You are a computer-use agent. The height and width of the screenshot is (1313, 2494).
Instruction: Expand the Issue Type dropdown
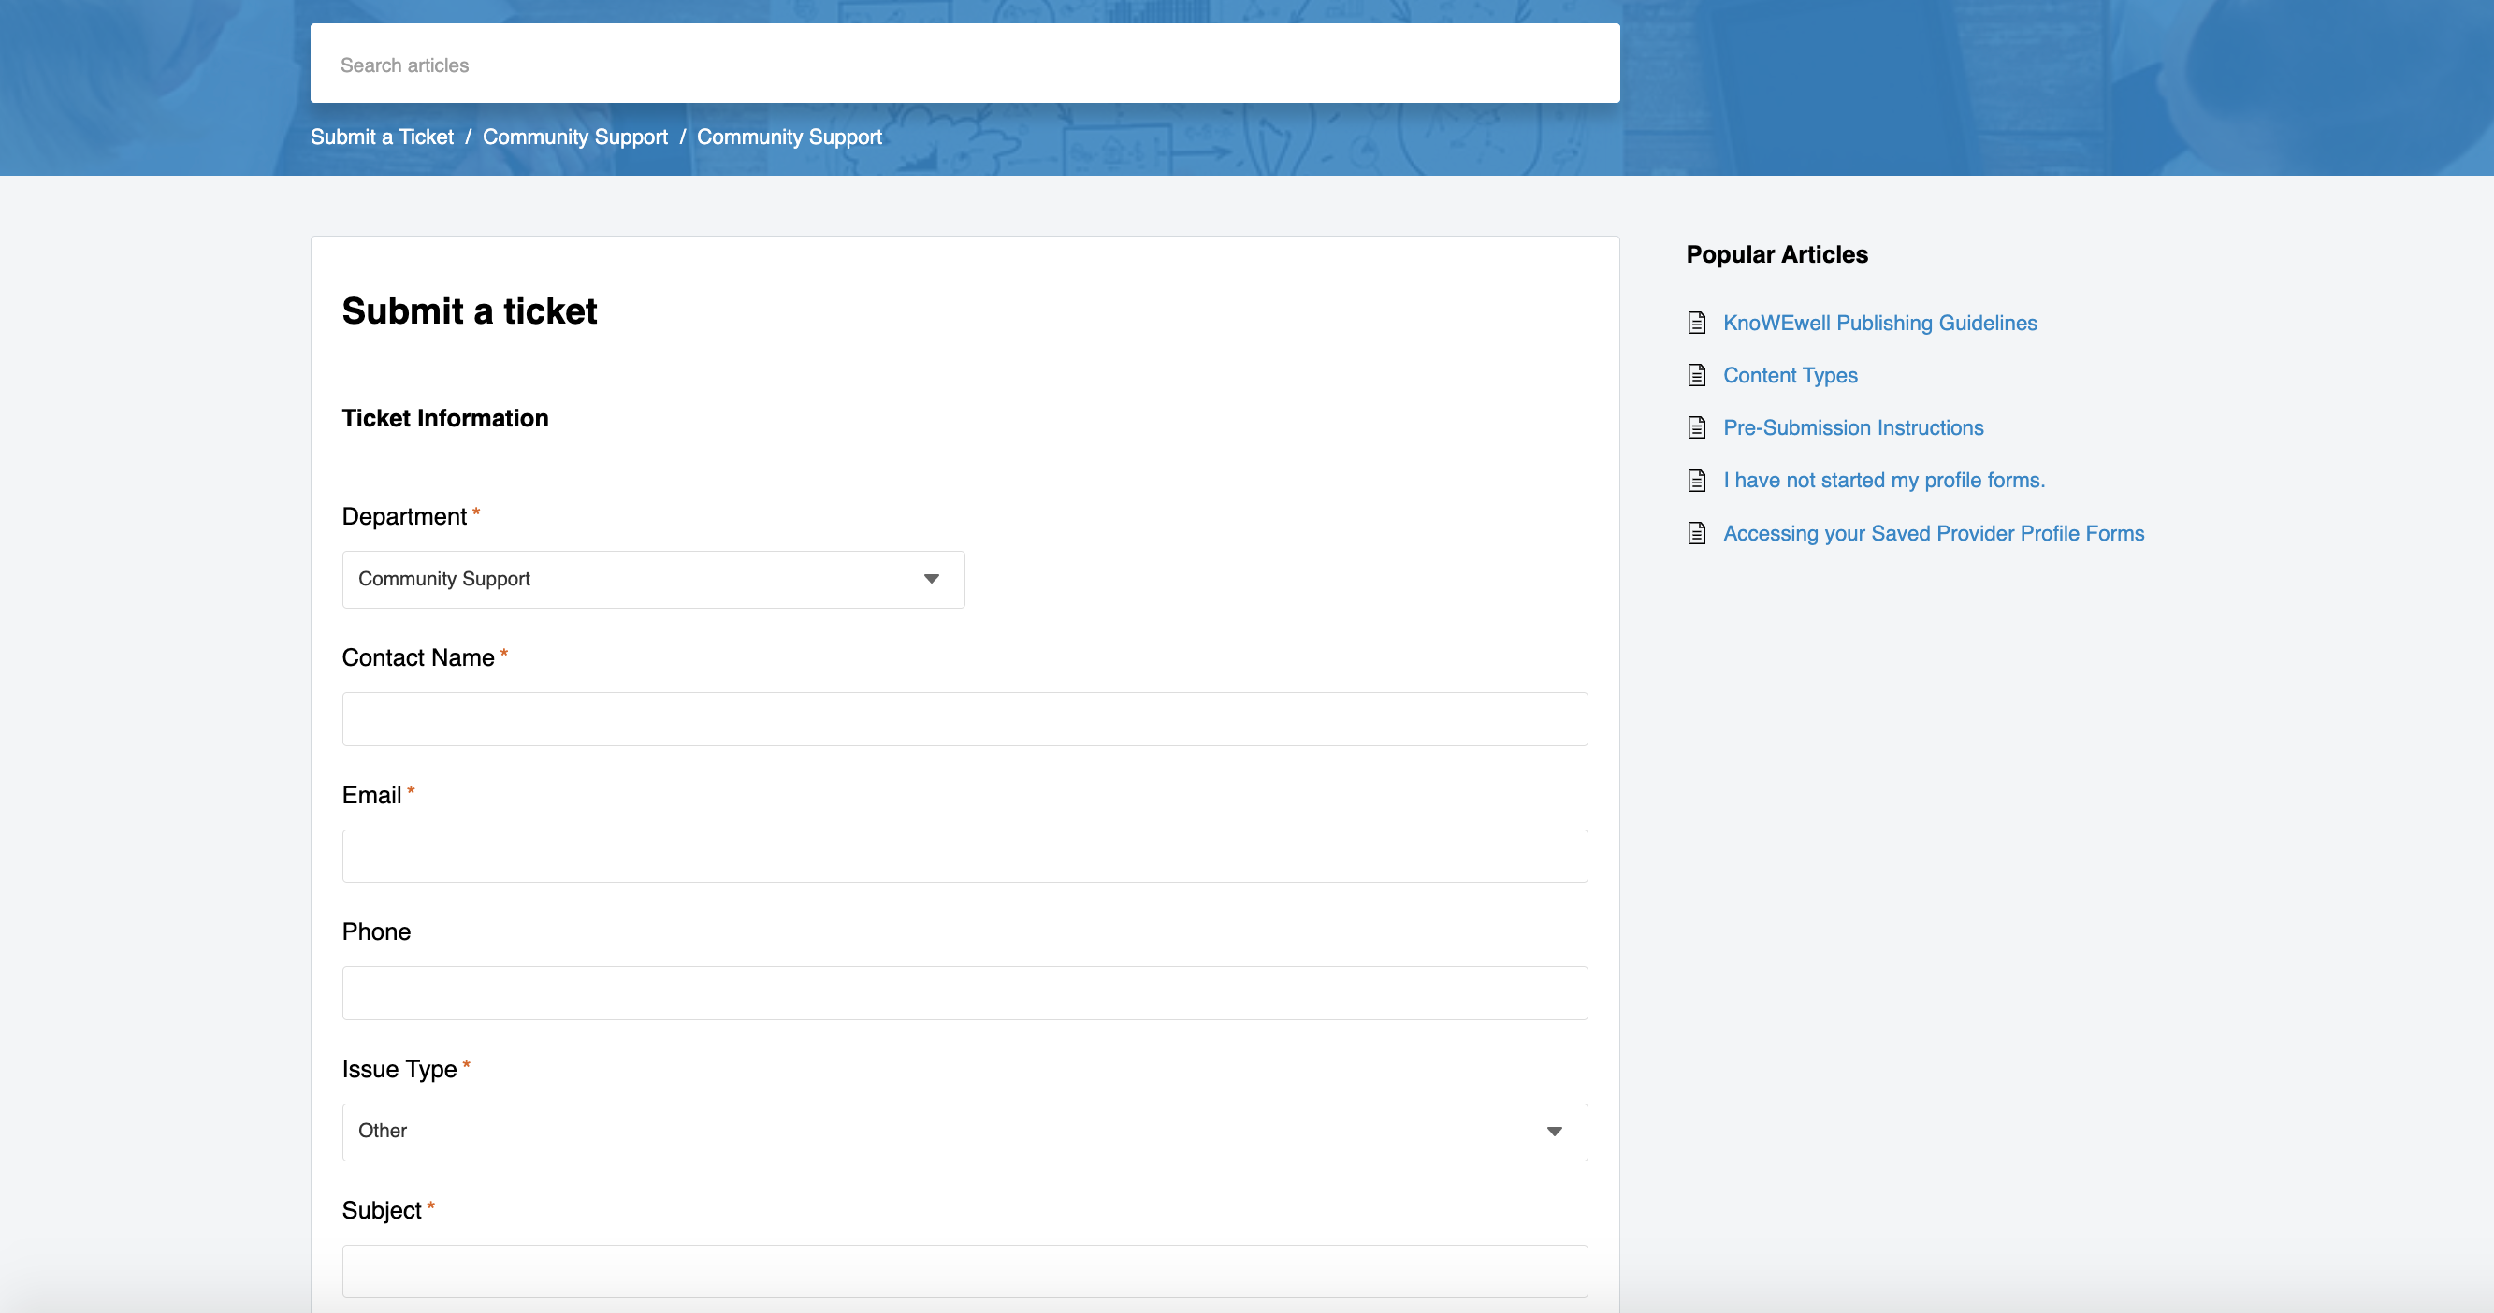pos(964,1131)
